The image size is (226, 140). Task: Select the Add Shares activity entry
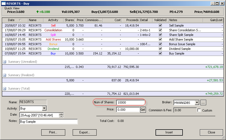click(53, 39)
